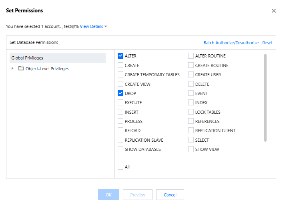The image size is (281, 204).
Task: Enable the SHOW DATABASES checkbox
Action: point(120,149)
